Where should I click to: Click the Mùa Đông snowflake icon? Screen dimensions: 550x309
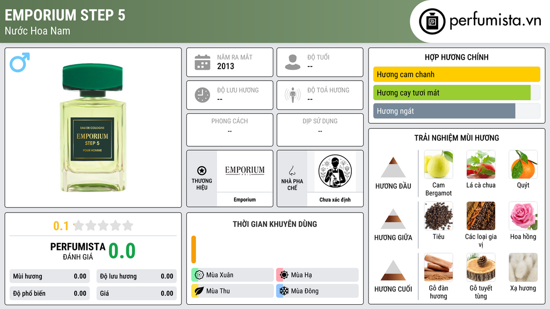pos(284,291)
